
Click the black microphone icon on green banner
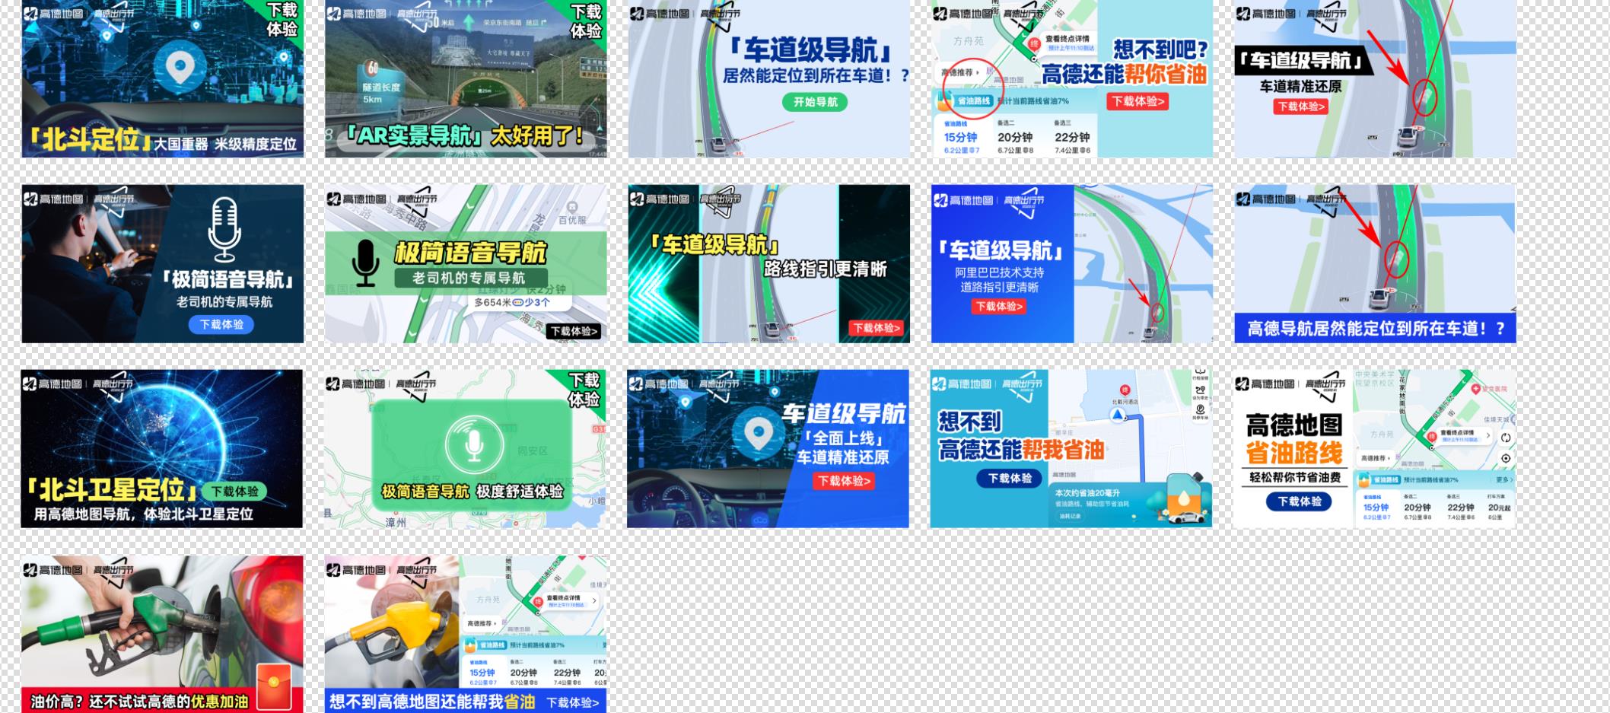[365, 263]
